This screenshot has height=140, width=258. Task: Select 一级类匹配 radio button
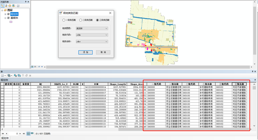(64, 20)
